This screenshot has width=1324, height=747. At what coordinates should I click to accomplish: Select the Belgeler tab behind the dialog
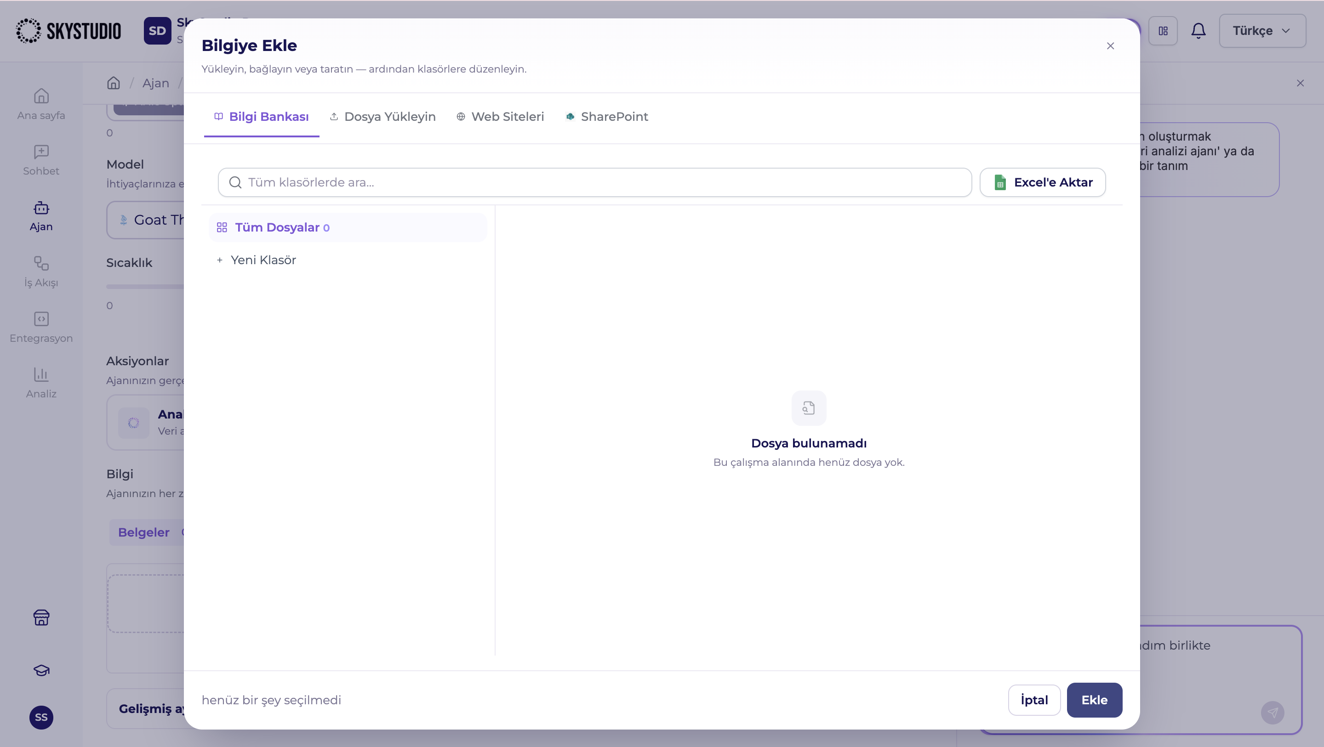coord(144,533)
